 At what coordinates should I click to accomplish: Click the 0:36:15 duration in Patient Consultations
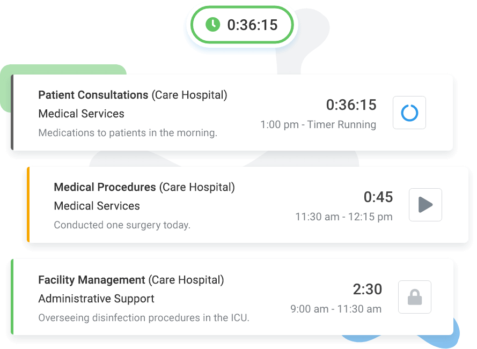point(351,105)
